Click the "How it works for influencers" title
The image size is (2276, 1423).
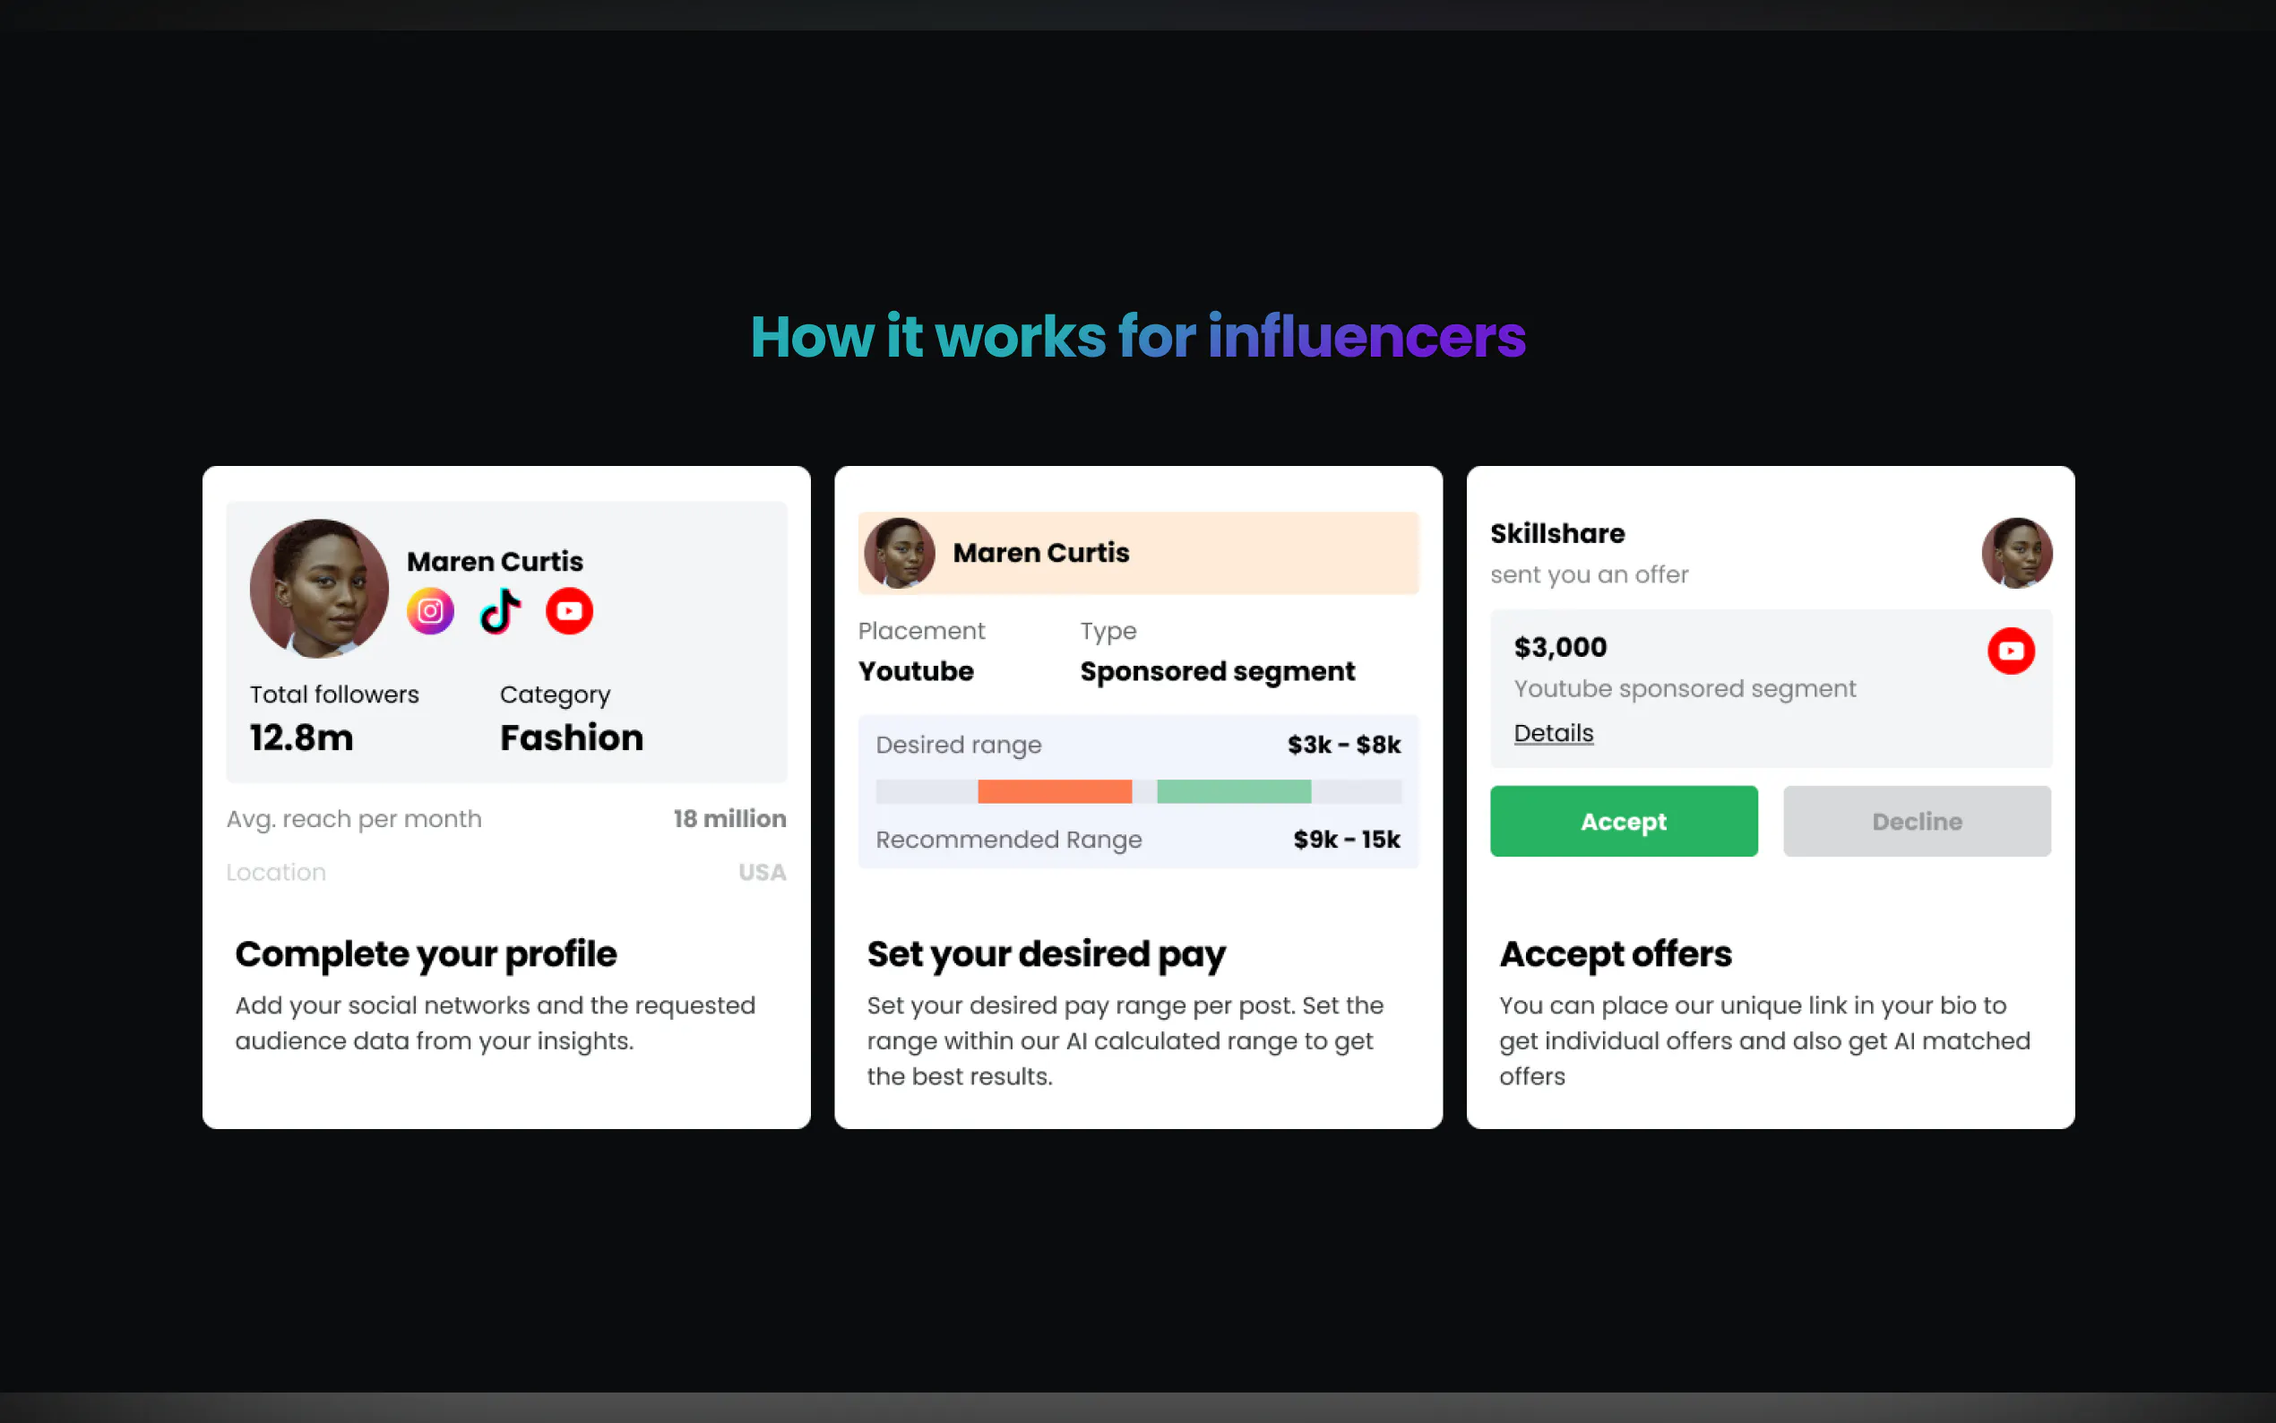click(1137, 337)
